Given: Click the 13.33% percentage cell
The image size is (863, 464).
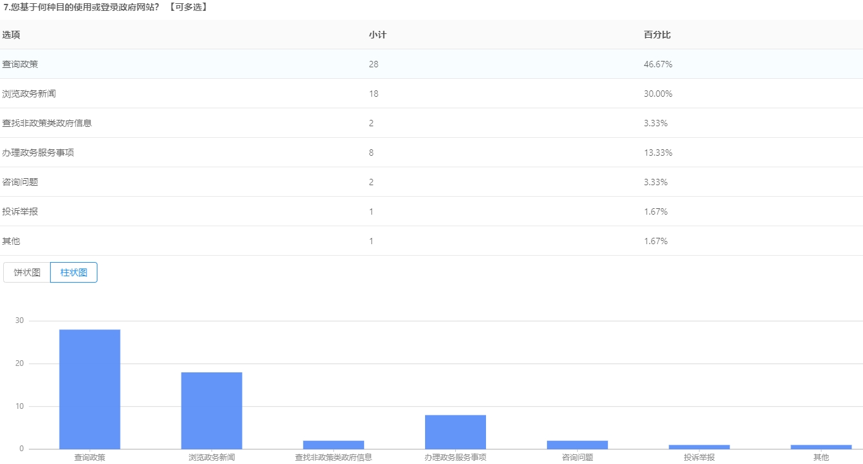Looking at the screenshot, I should point(658,153).
